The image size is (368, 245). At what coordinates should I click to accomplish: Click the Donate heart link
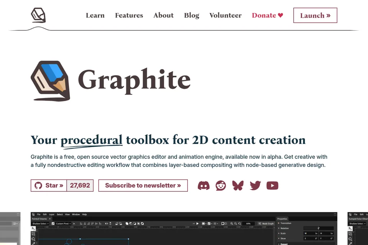pyautogui.click(x=267, y=15)
